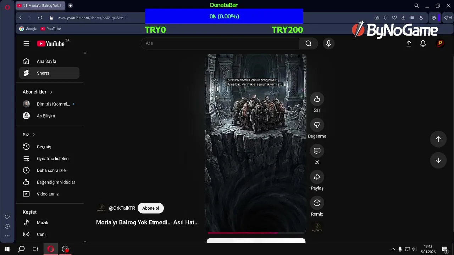Open Easy Setup sliders icon

(x=412, y=18)
